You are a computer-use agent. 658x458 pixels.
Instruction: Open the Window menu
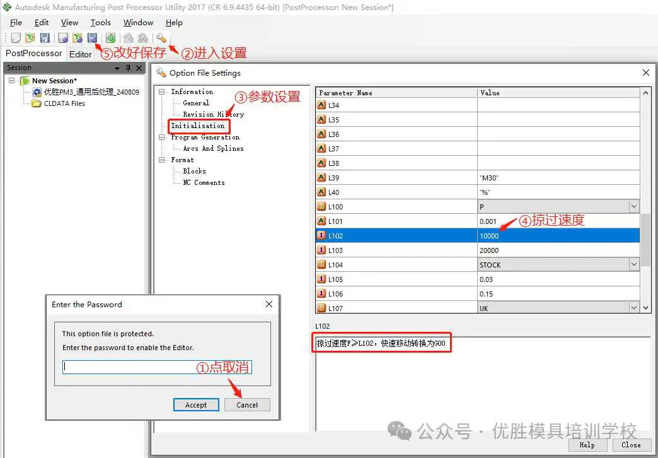point(138,23)
